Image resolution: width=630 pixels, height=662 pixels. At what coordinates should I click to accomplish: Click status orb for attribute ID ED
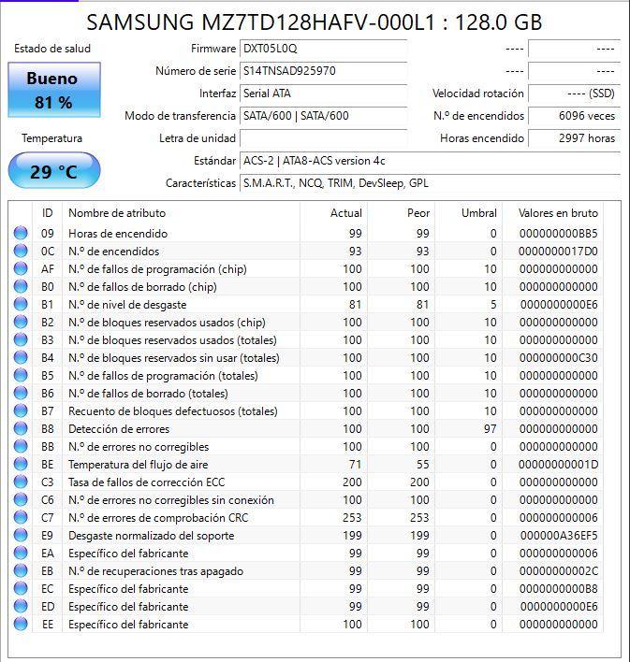tap(21, 606)
